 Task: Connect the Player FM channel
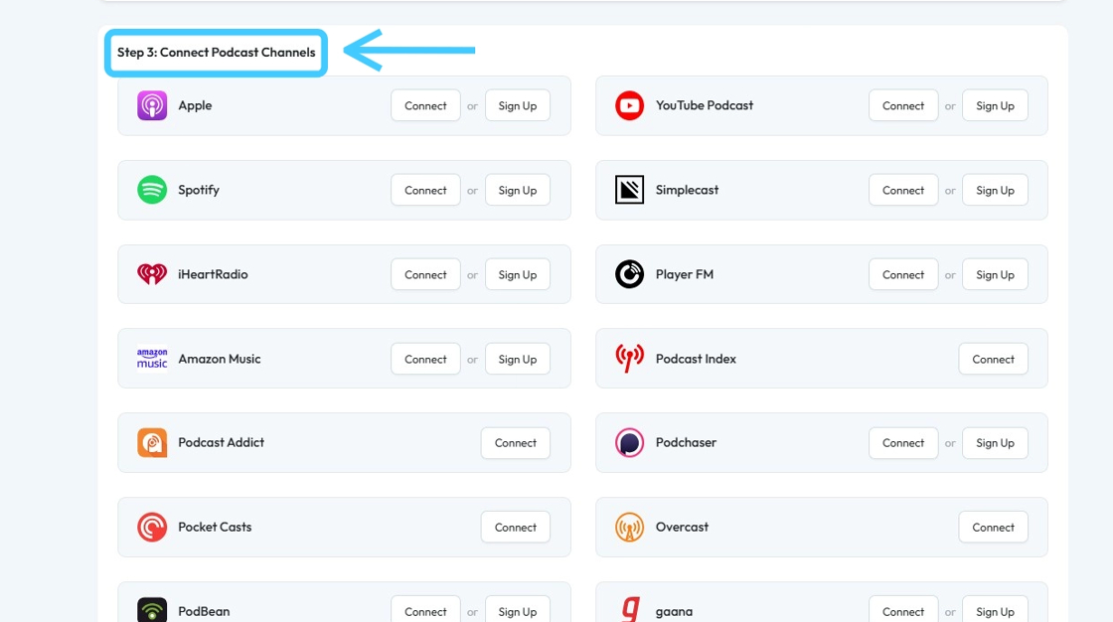[x=903, y=275]
